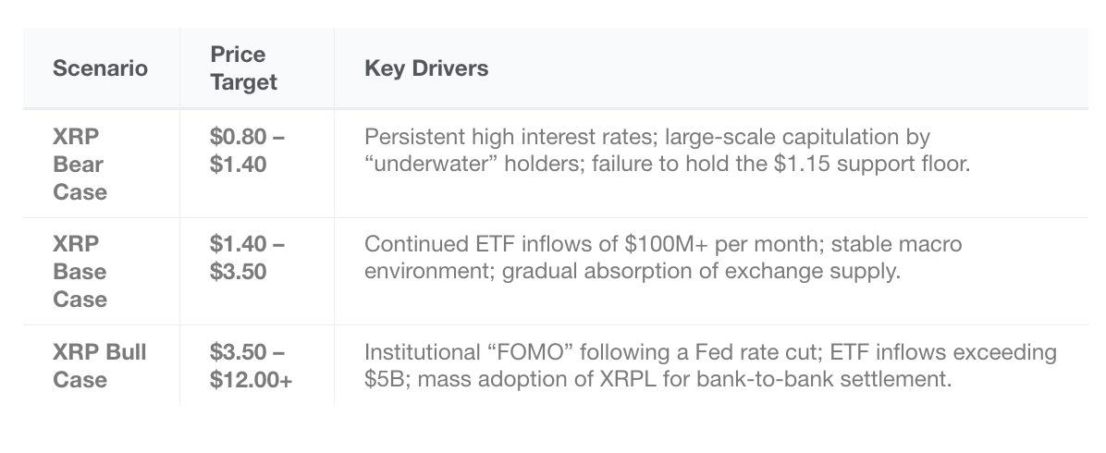
Task: Click the $0.80 – $1.40 price target
Action: pyautogui.click(x=247, y=152)
